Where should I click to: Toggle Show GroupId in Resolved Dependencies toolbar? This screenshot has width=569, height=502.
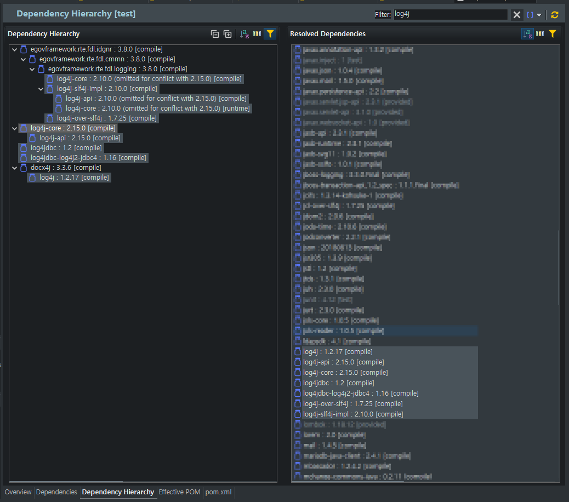(540, 34)
